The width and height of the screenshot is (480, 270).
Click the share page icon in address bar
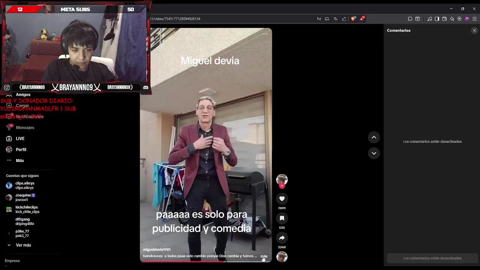(344, 19)
